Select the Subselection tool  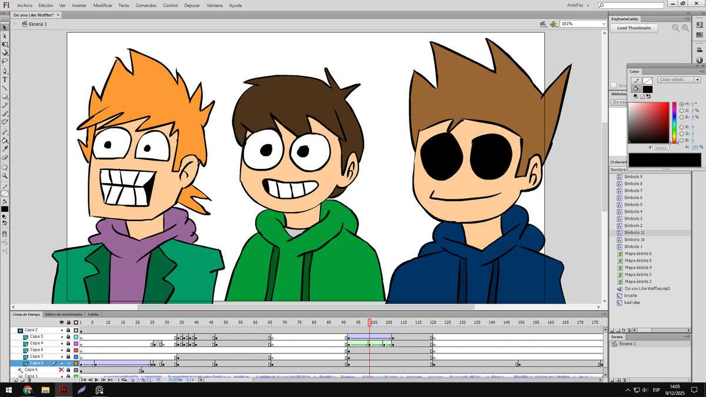[5, 35]
